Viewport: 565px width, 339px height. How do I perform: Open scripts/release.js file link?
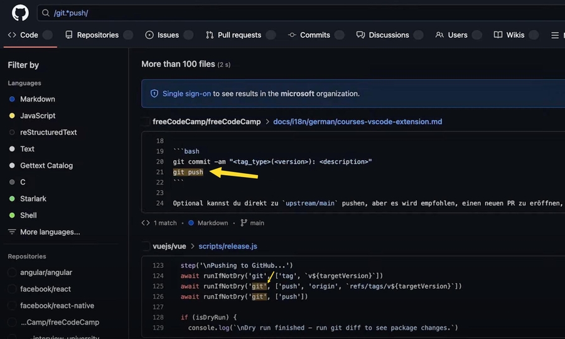pyautogui.click(x=228, y=246)
